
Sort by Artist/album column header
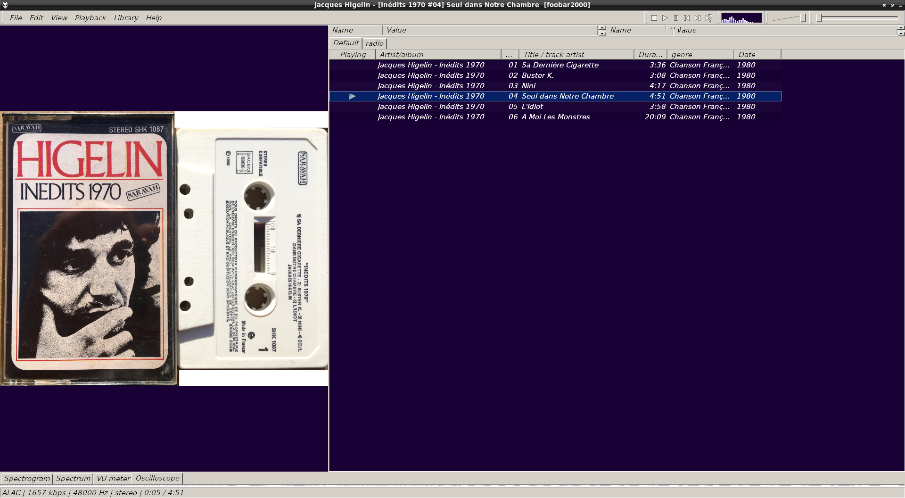pyautogui.click(x=438, y=55)
